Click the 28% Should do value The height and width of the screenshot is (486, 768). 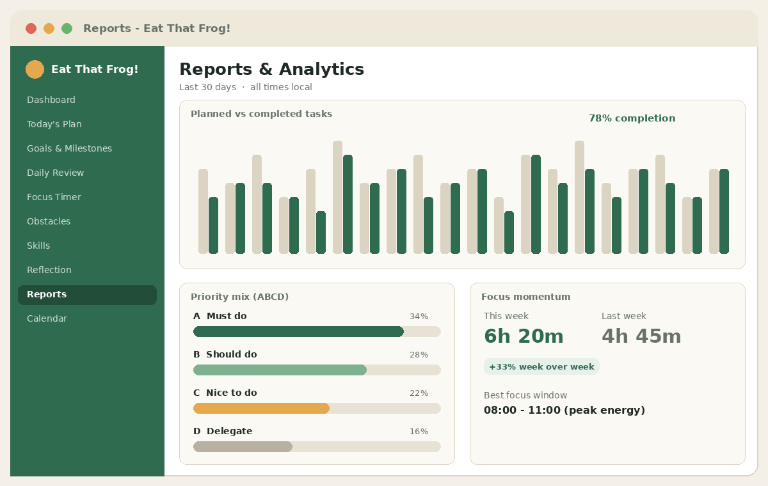click(419, 354)
